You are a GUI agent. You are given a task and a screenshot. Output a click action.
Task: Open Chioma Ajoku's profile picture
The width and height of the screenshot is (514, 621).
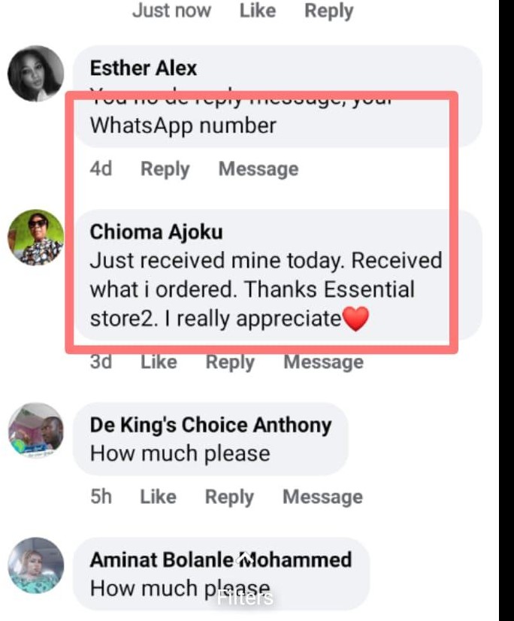coord(35,238)
